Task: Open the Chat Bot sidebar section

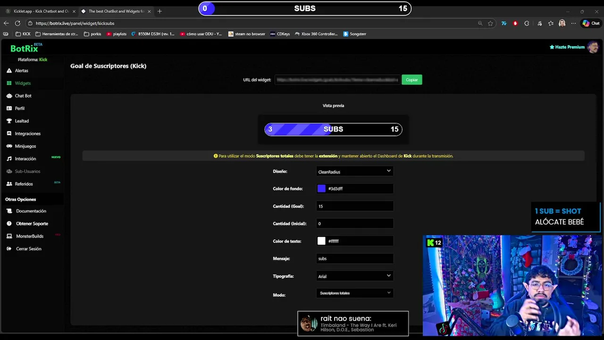Action: pyautogui.click(x=23, y=96)
